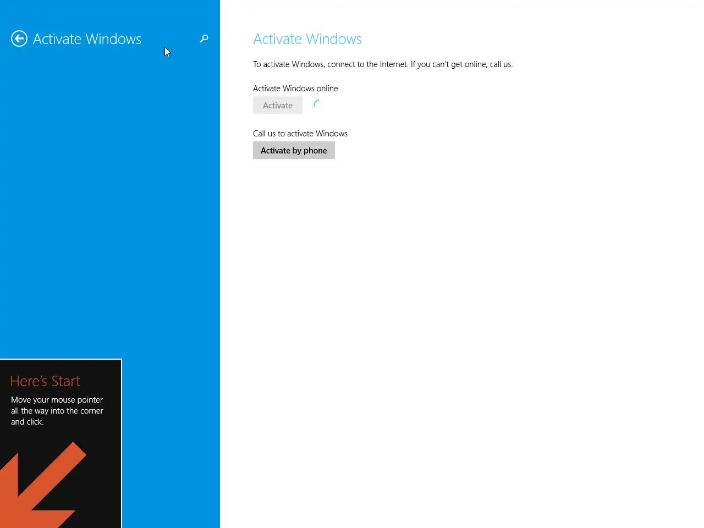Screen dimensions: 704x528
Task: Click the 'To activate Windows, connect to the Internet' text
Action: pos(383,64)
